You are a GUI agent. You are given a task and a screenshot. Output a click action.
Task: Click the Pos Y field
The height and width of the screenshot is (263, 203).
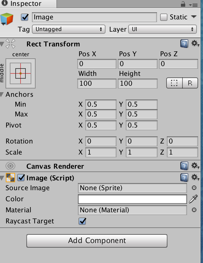(138, 64)
